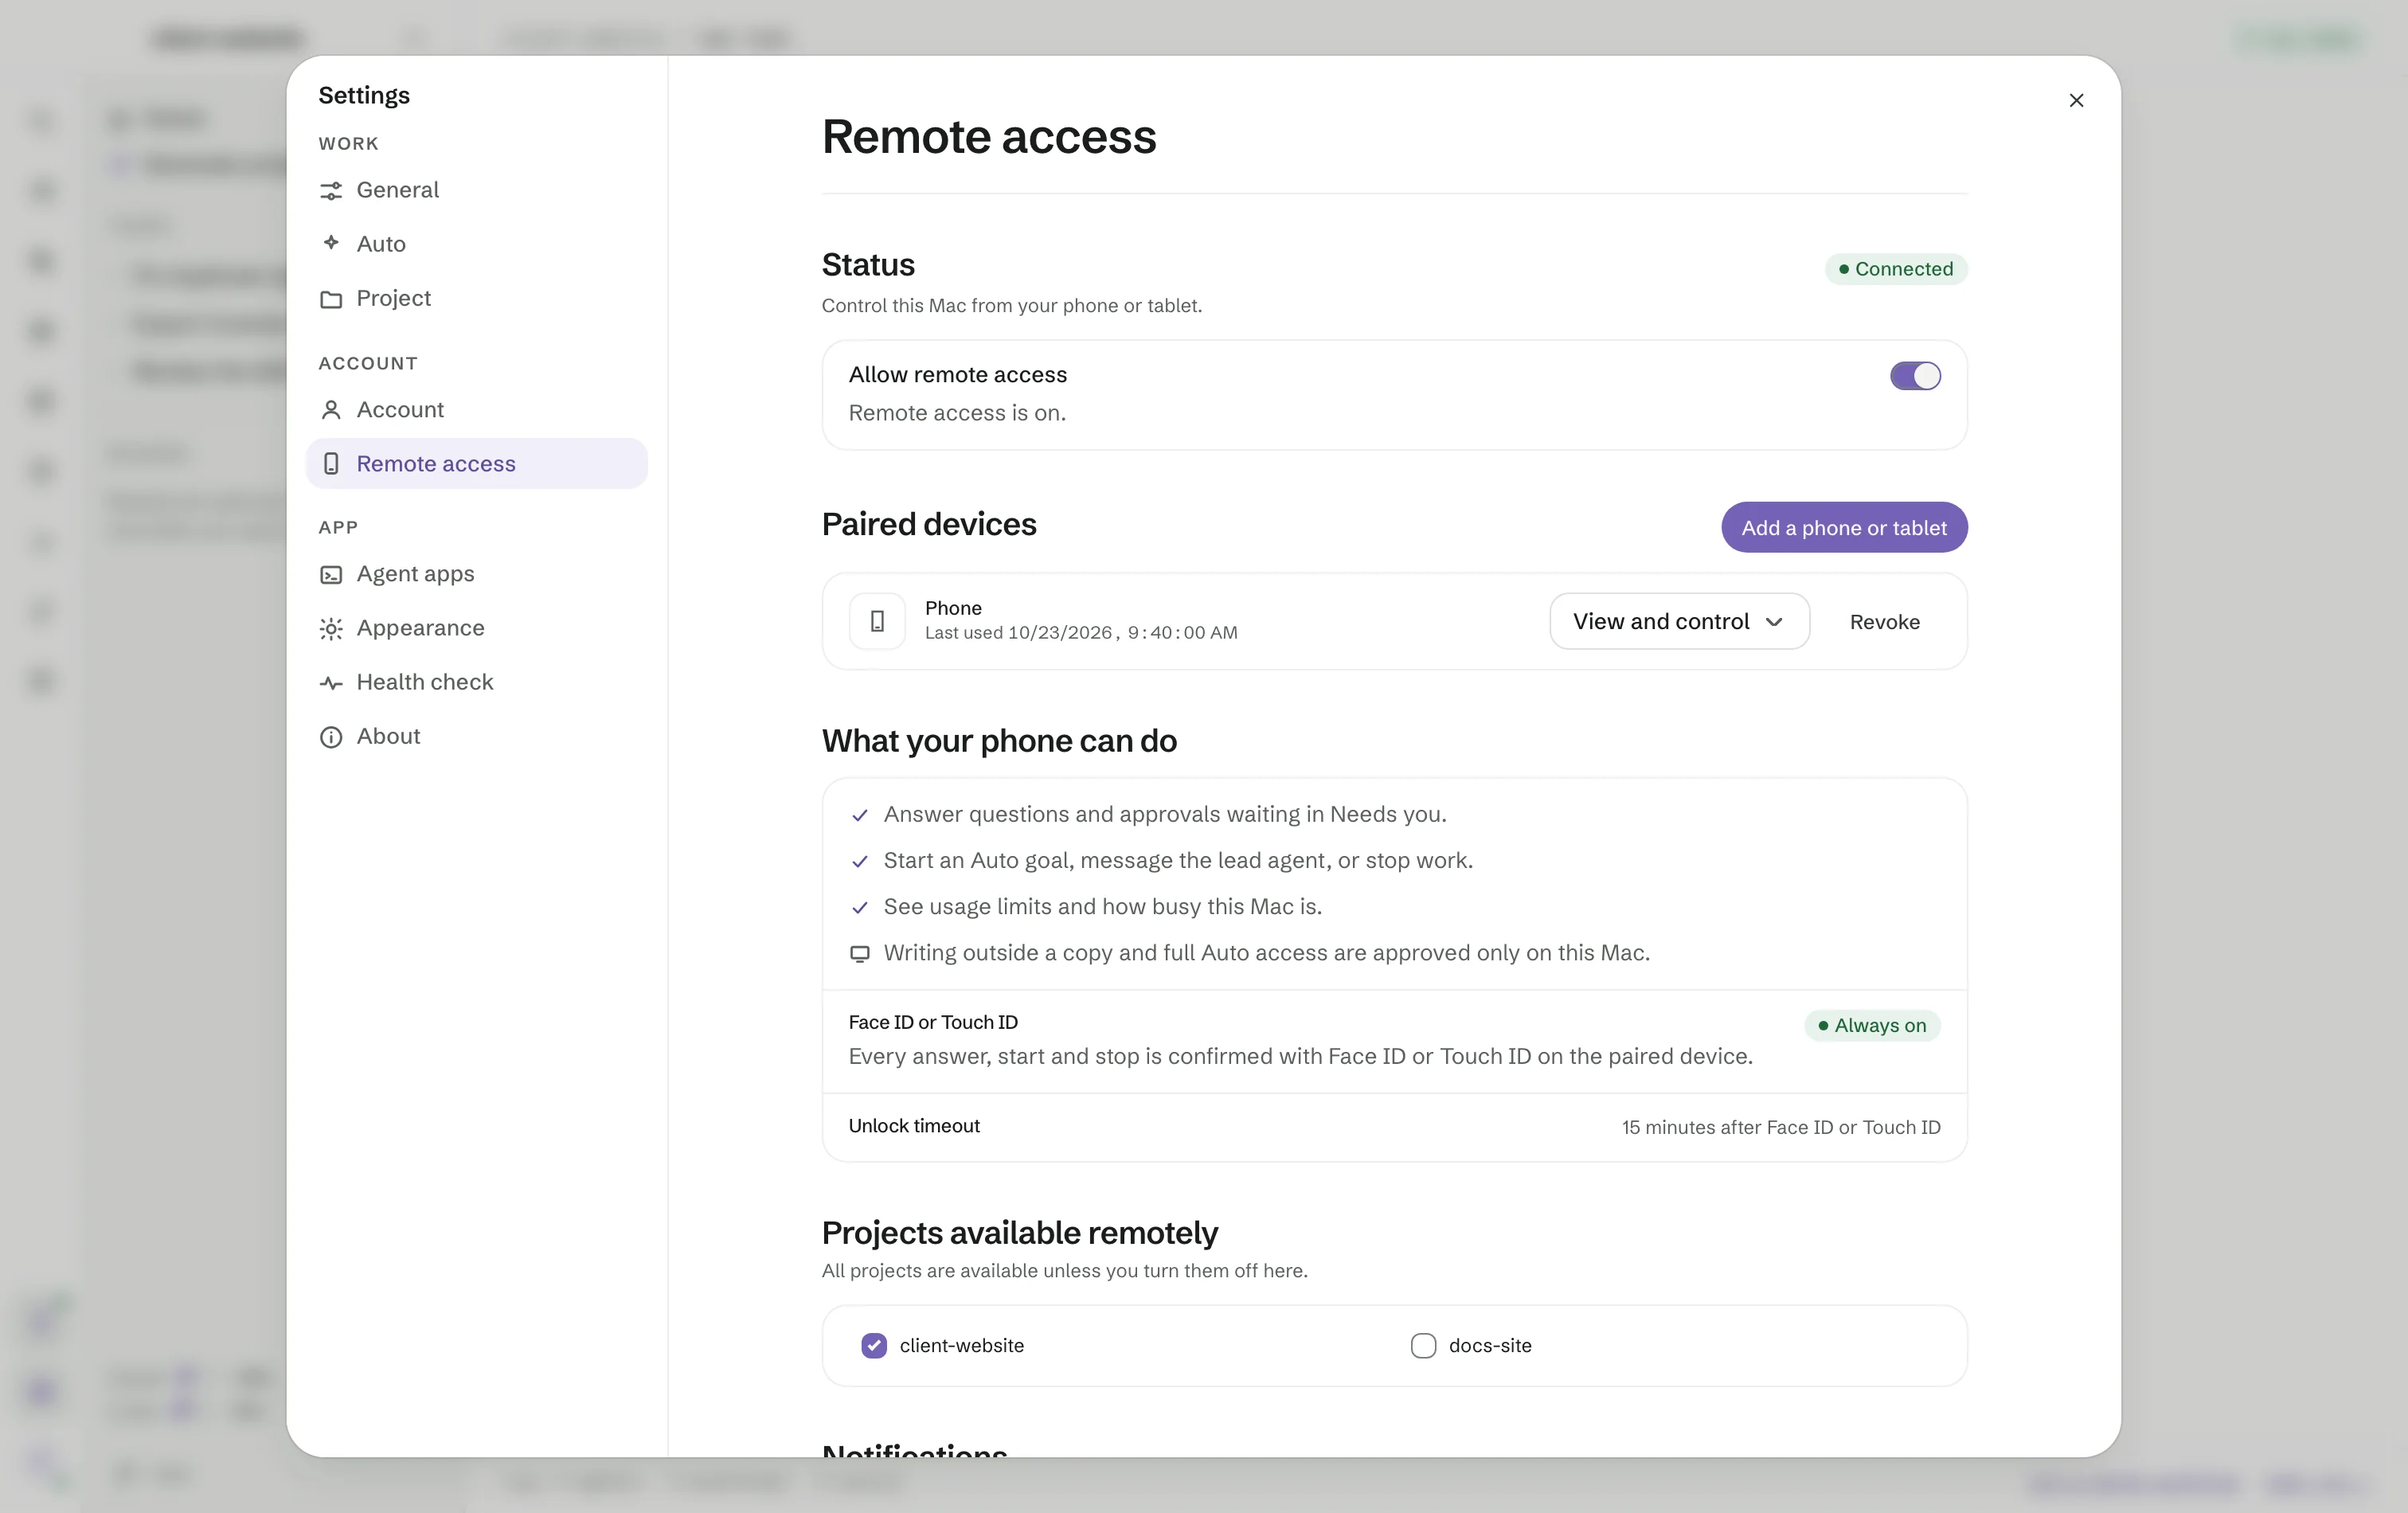Screen dimensions: 2408x1513
Task: Select Remote access in sidebar
Action: click(476, 464)
